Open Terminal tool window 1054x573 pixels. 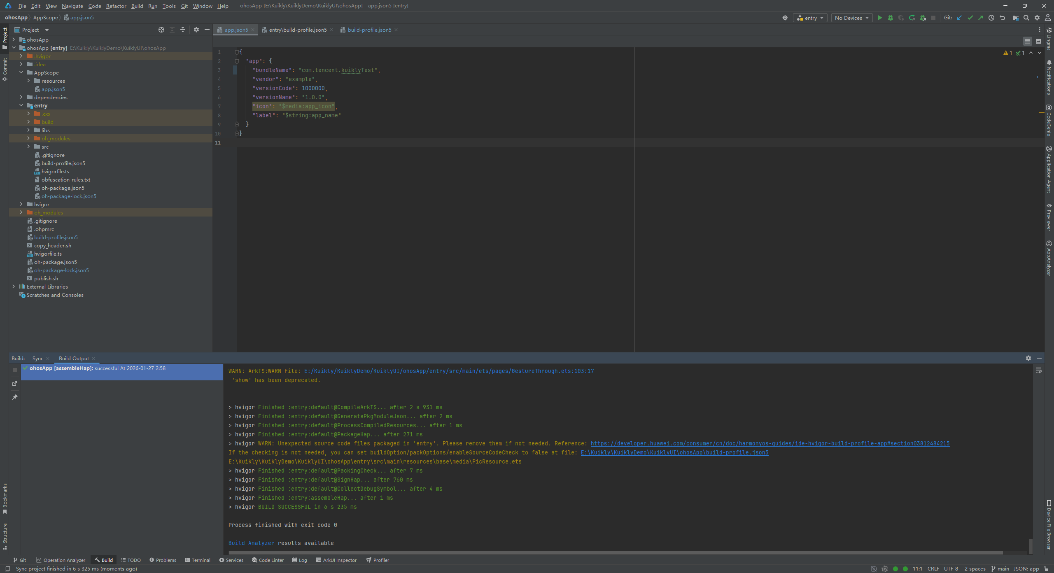(198, 560)
